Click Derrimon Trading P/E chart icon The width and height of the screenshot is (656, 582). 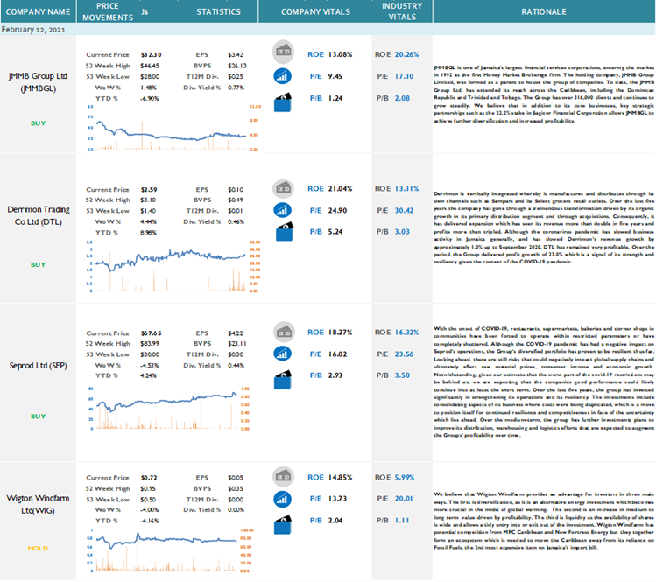click(282, 210)
